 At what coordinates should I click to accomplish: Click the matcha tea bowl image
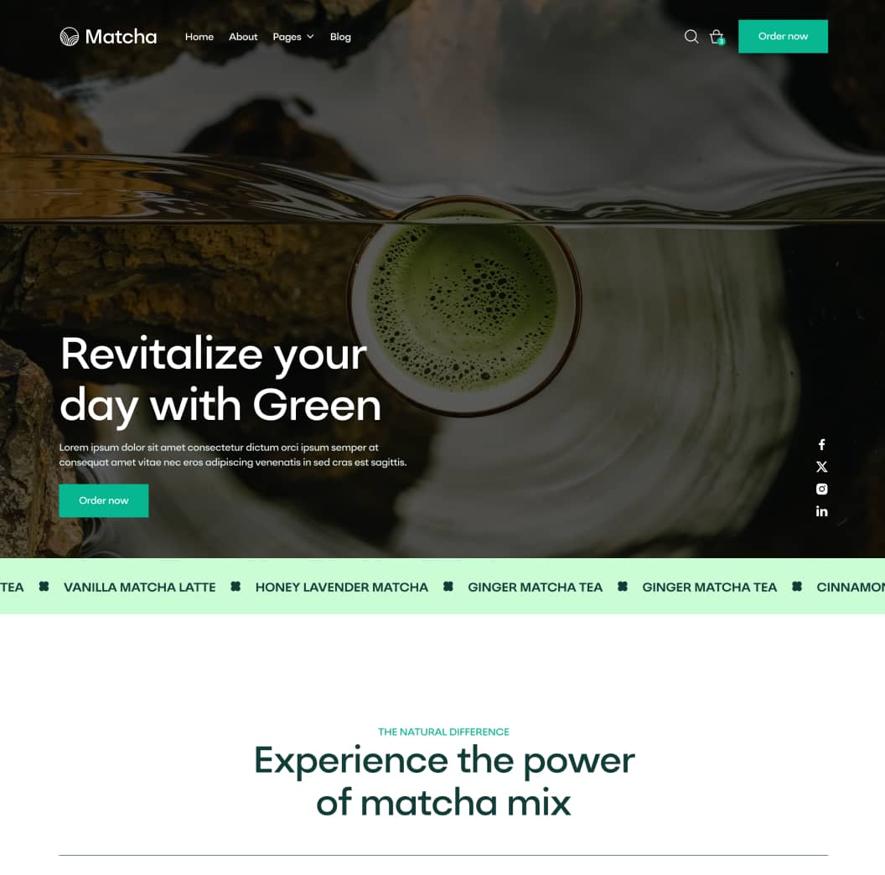pos(464,305)
